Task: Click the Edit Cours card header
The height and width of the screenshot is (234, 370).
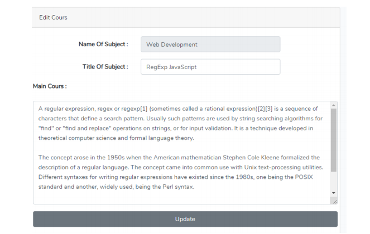Action: tap(186, 17)
